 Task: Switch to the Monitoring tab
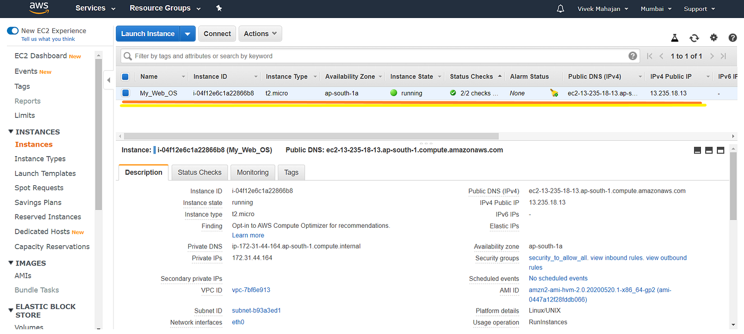[252, 172]
